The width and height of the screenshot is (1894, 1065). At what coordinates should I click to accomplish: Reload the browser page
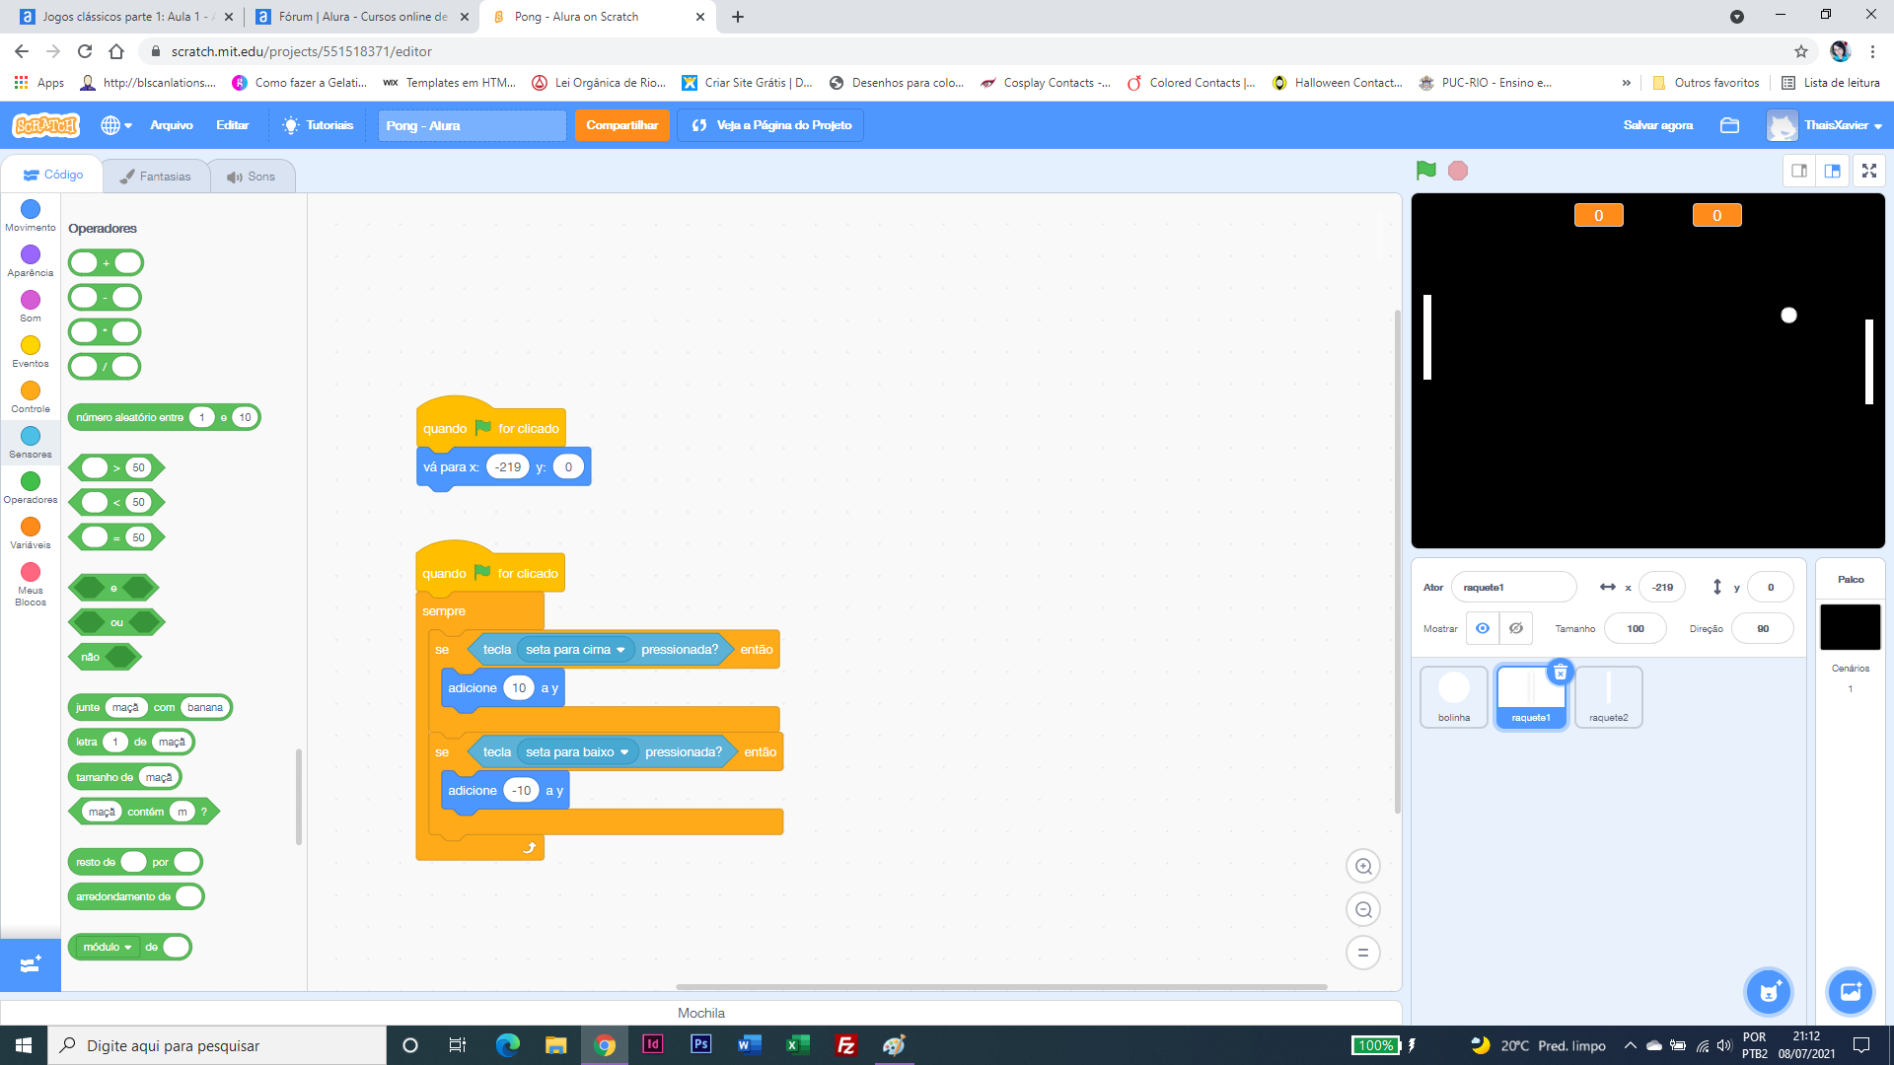tap(85, 51)
